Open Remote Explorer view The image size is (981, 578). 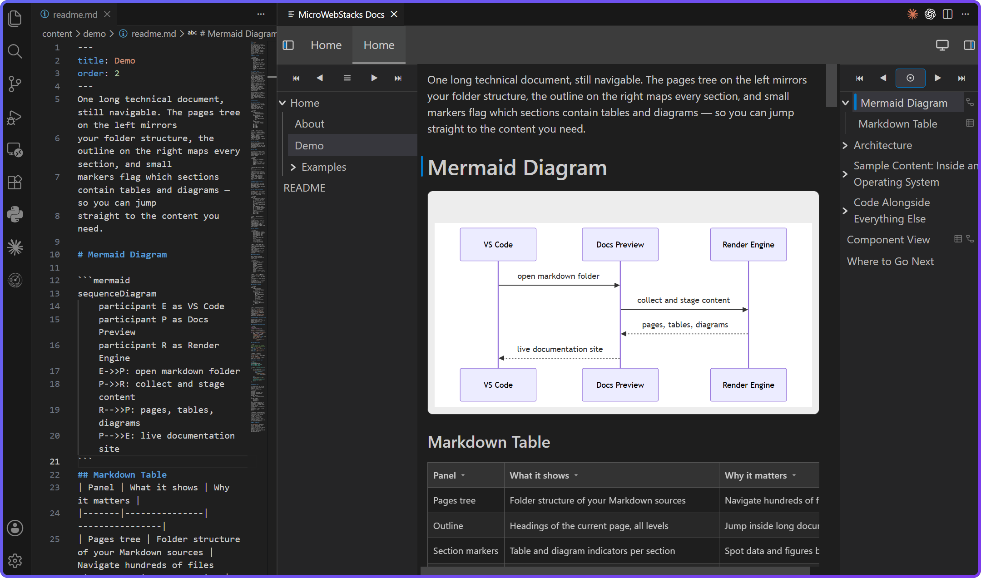point(15,150)
